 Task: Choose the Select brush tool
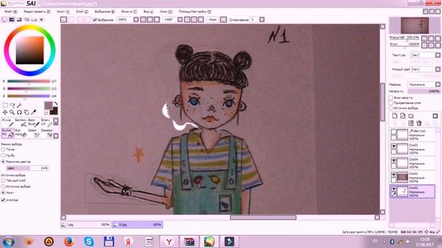pyautogui.click(x=33, y=133)
